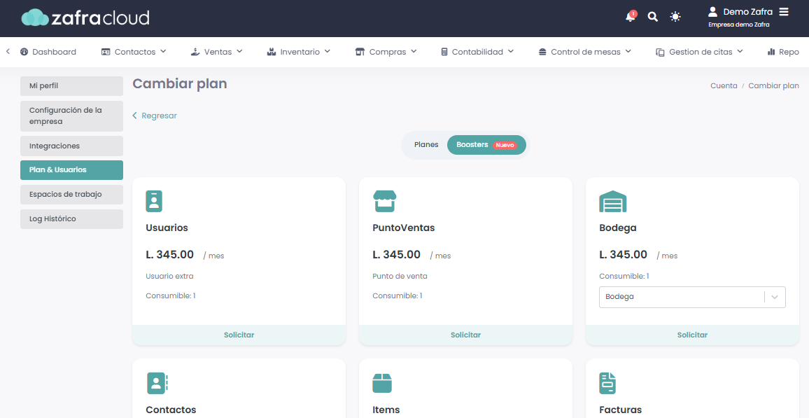Click the Demo Zafra user avatar icon
This screenshot has width=809, height=418.
713,11
